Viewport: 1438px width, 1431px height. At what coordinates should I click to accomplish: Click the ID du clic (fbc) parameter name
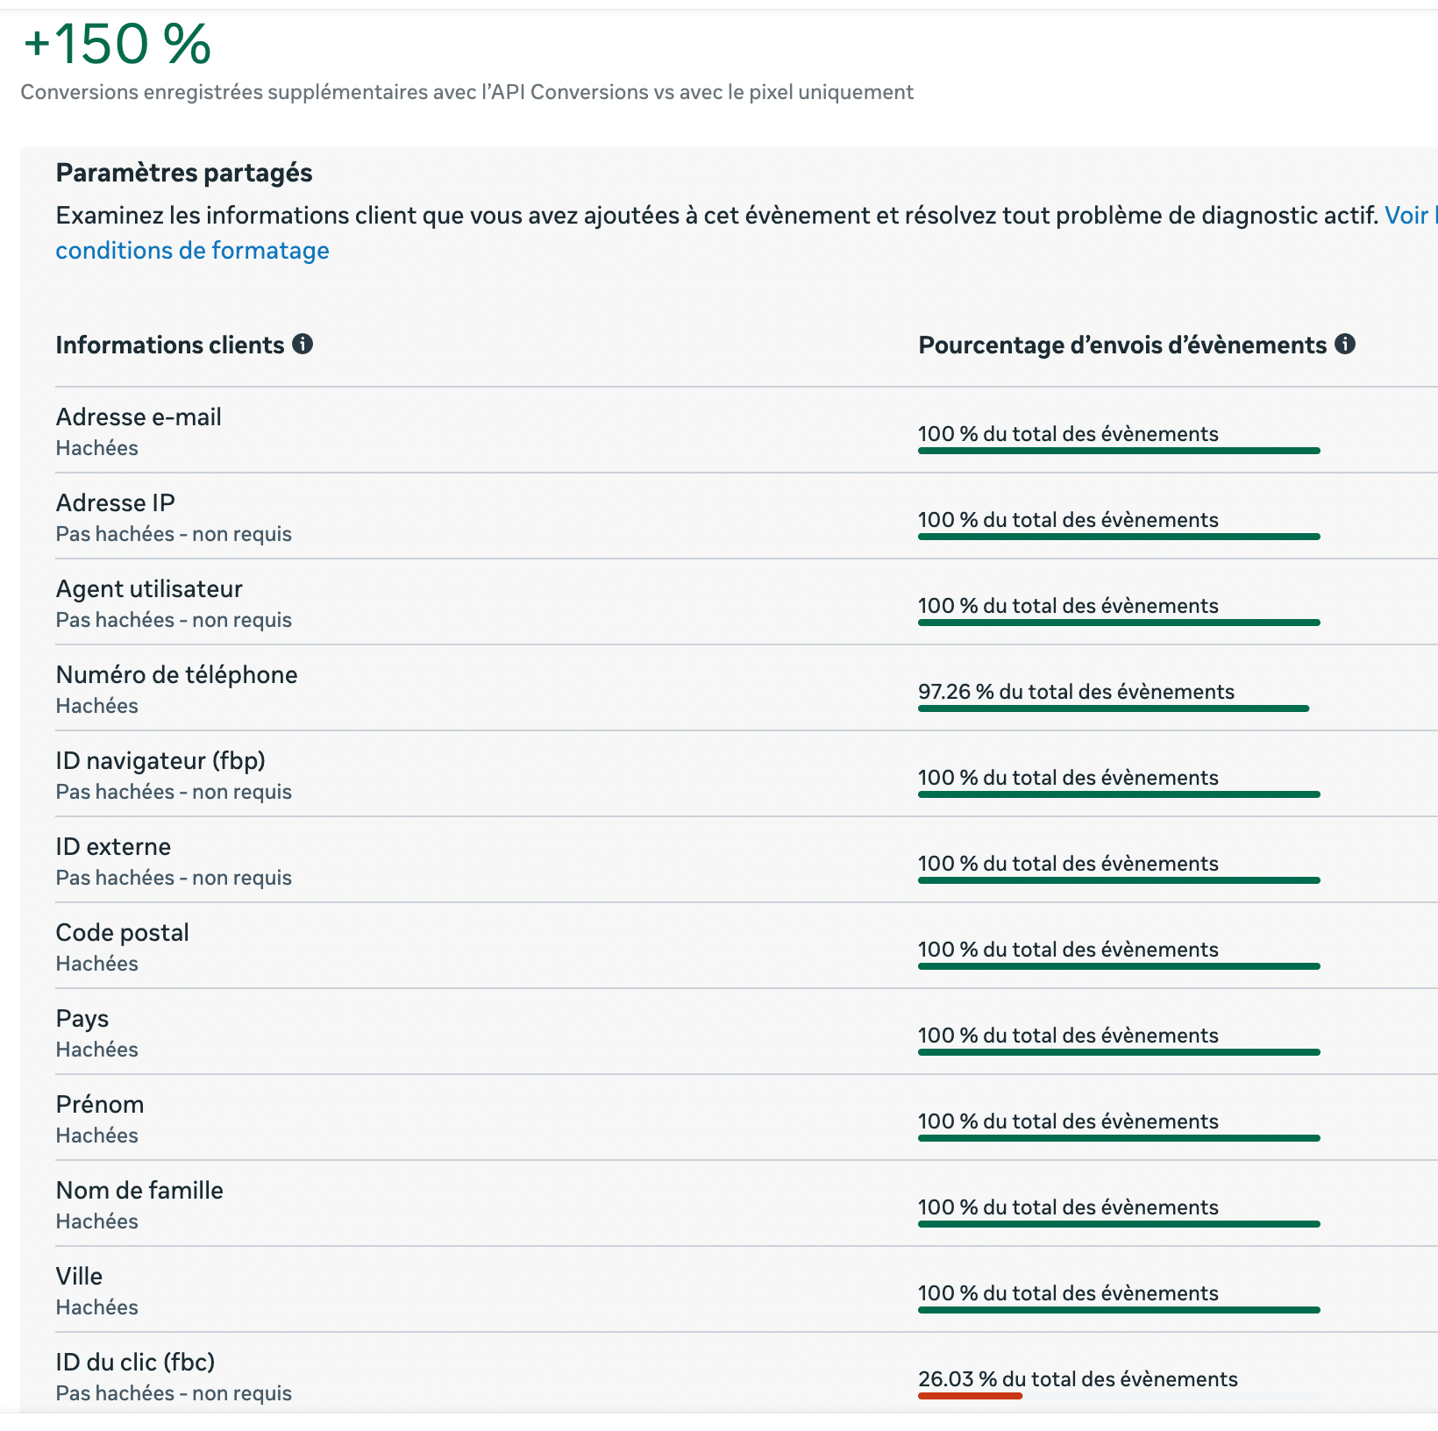tap(135, 1362)
